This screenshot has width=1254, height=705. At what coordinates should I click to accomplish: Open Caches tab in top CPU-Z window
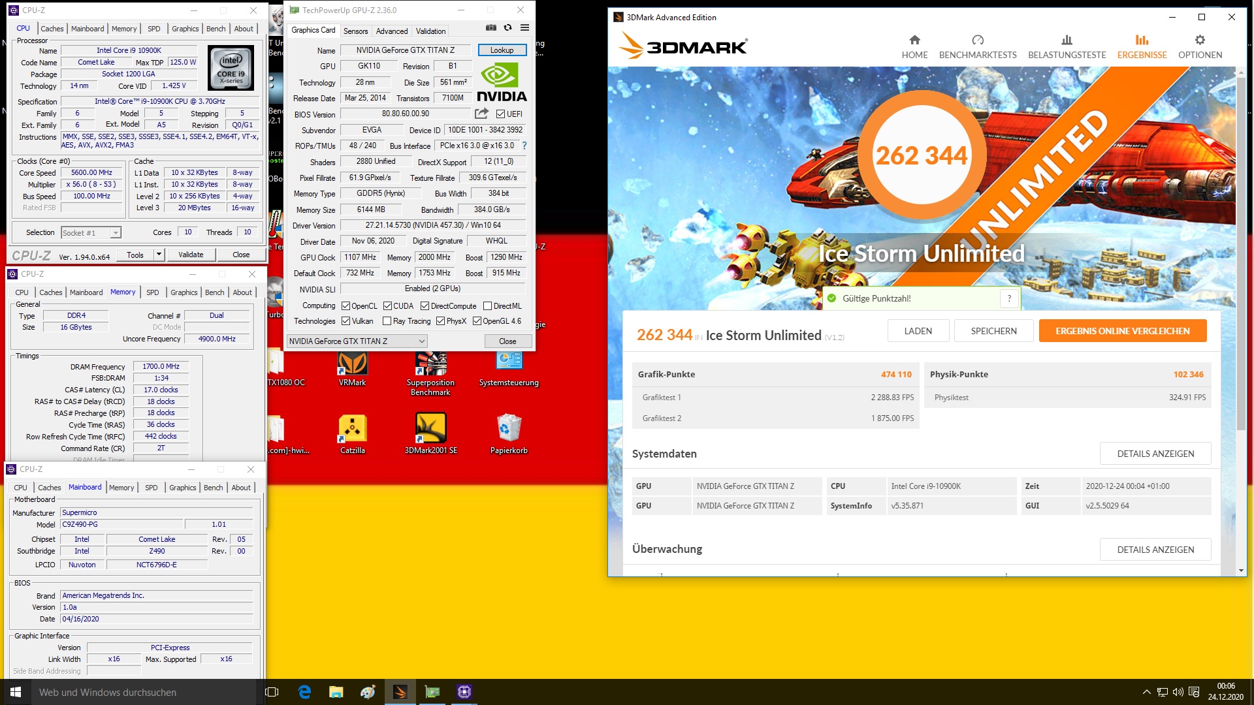click(52, 29)
